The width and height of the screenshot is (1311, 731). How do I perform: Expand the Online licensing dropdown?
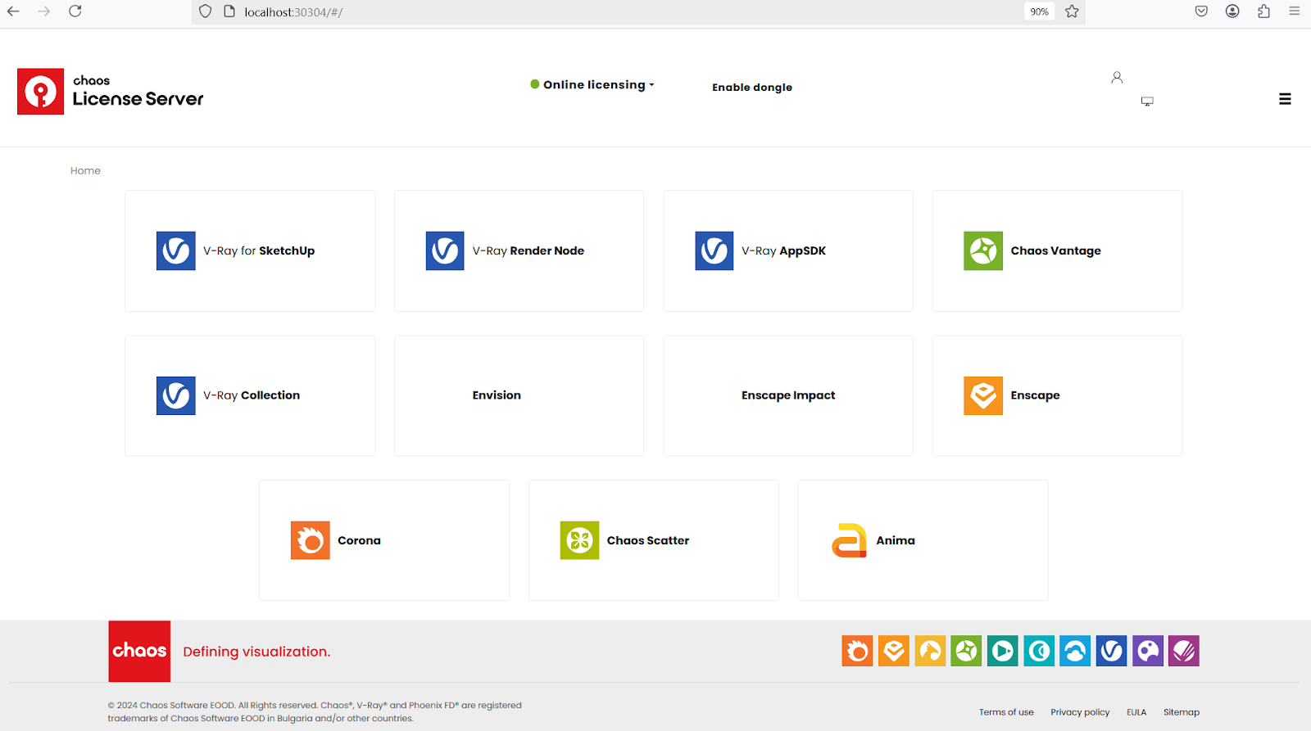pyautogui.click(x=593, y=84)
